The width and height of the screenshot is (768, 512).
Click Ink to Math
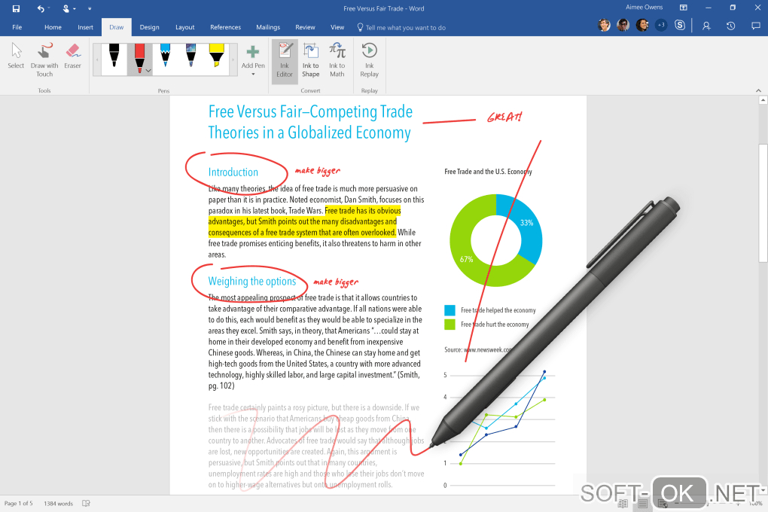pos(337,61)
